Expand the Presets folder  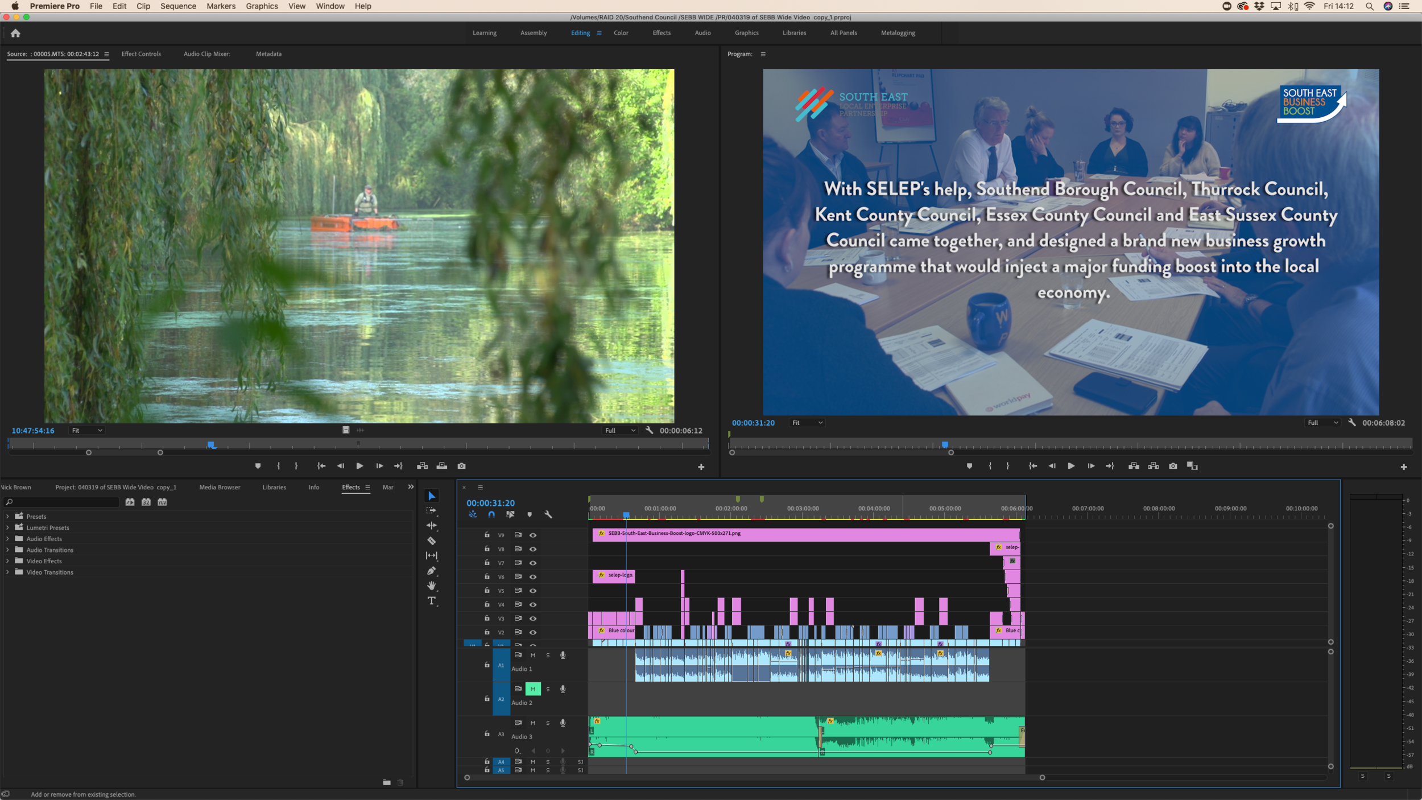click(7, 517)
